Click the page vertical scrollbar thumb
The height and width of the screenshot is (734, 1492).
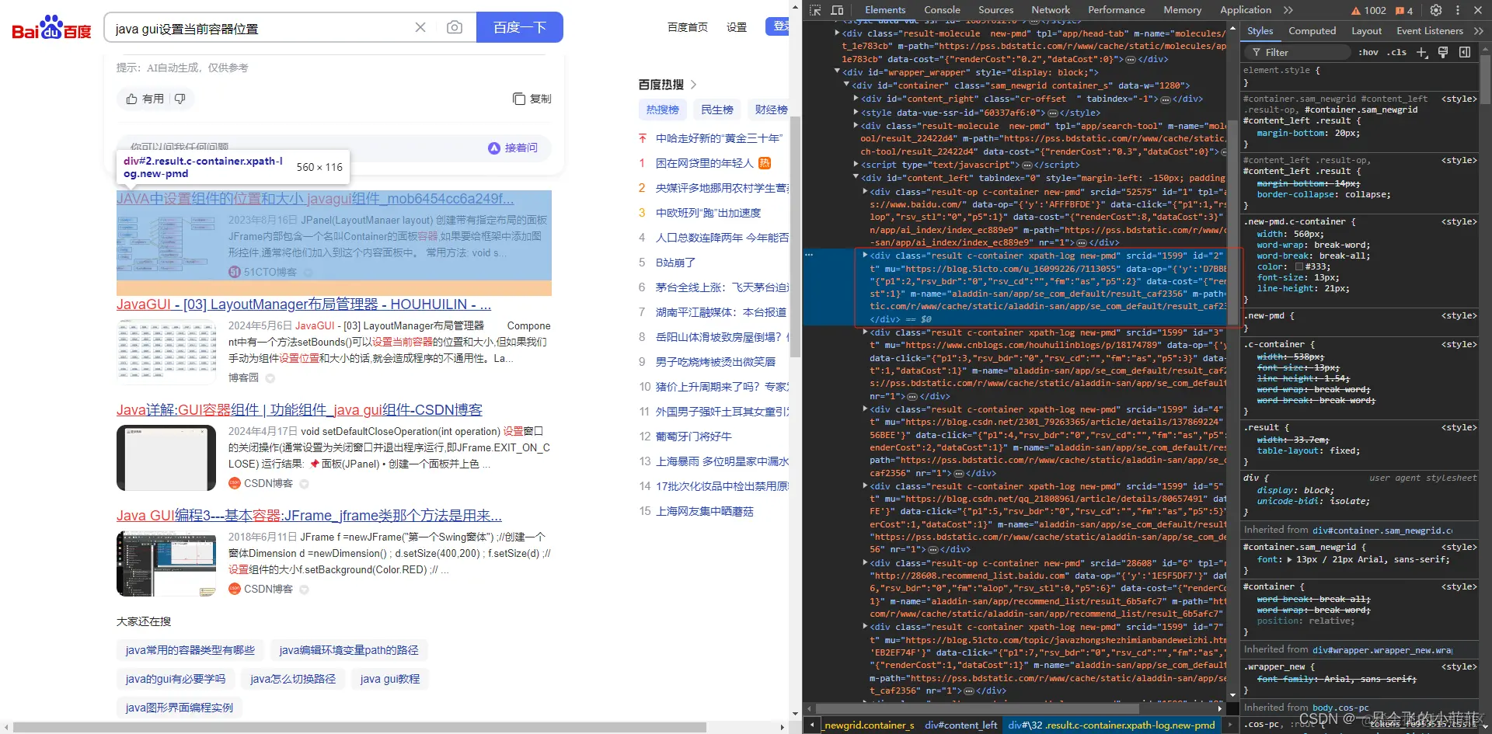[795, 237]
